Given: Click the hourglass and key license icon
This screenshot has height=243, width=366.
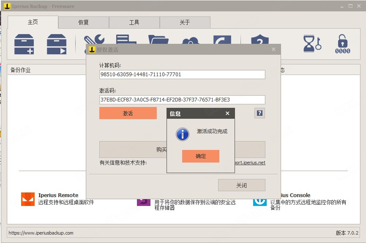Looking at the screenshot, I should pos(312,43).
